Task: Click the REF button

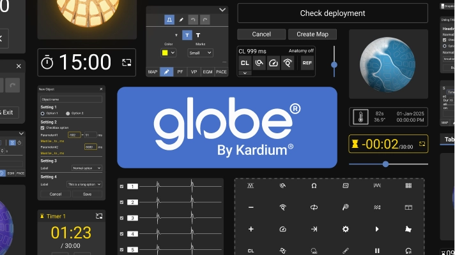Action: tap(307, 63)
